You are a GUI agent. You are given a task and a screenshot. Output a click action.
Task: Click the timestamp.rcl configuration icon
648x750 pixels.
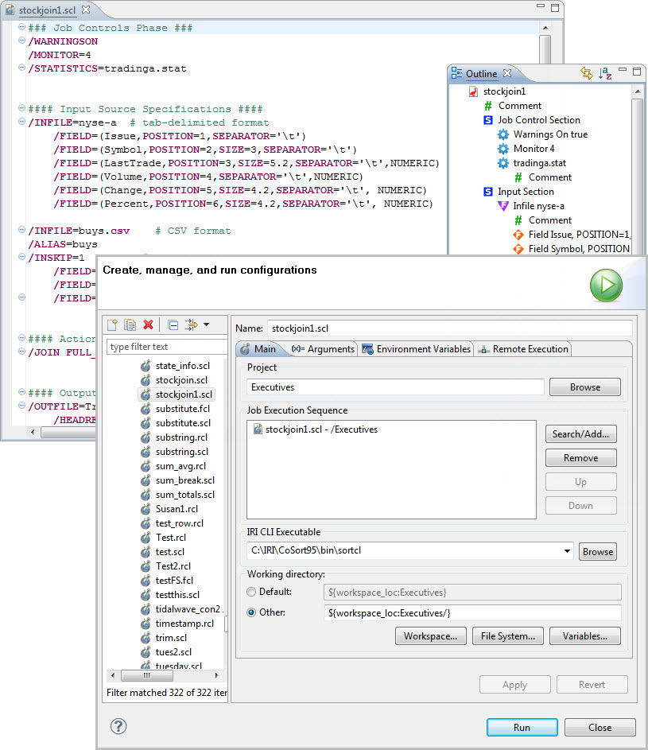click(x=146, y=624)
